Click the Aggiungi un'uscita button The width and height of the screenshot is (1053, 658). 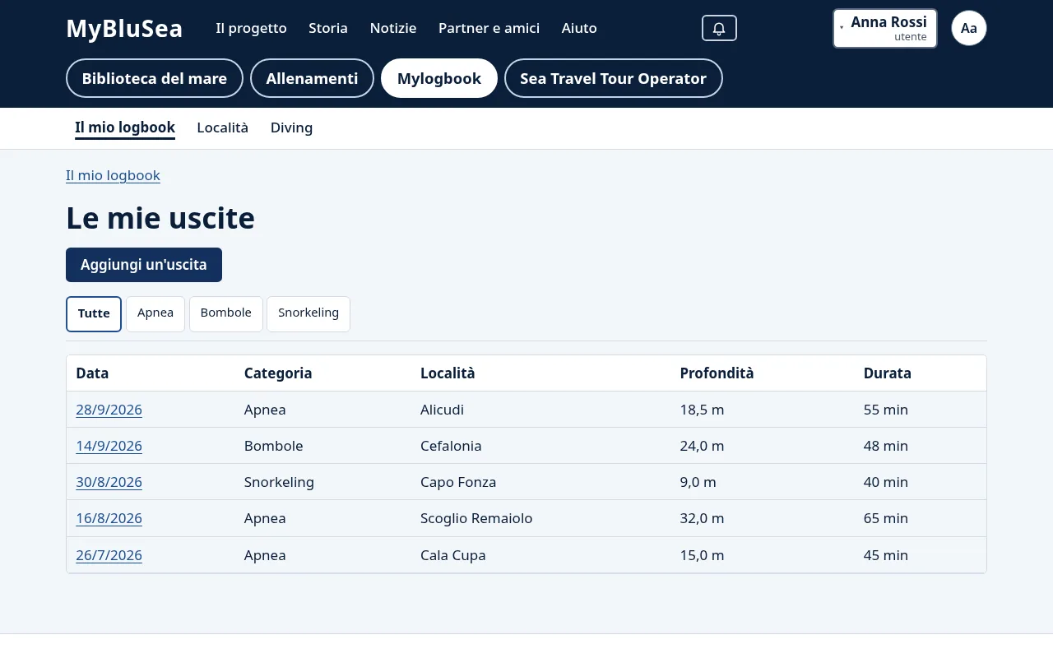144,265
